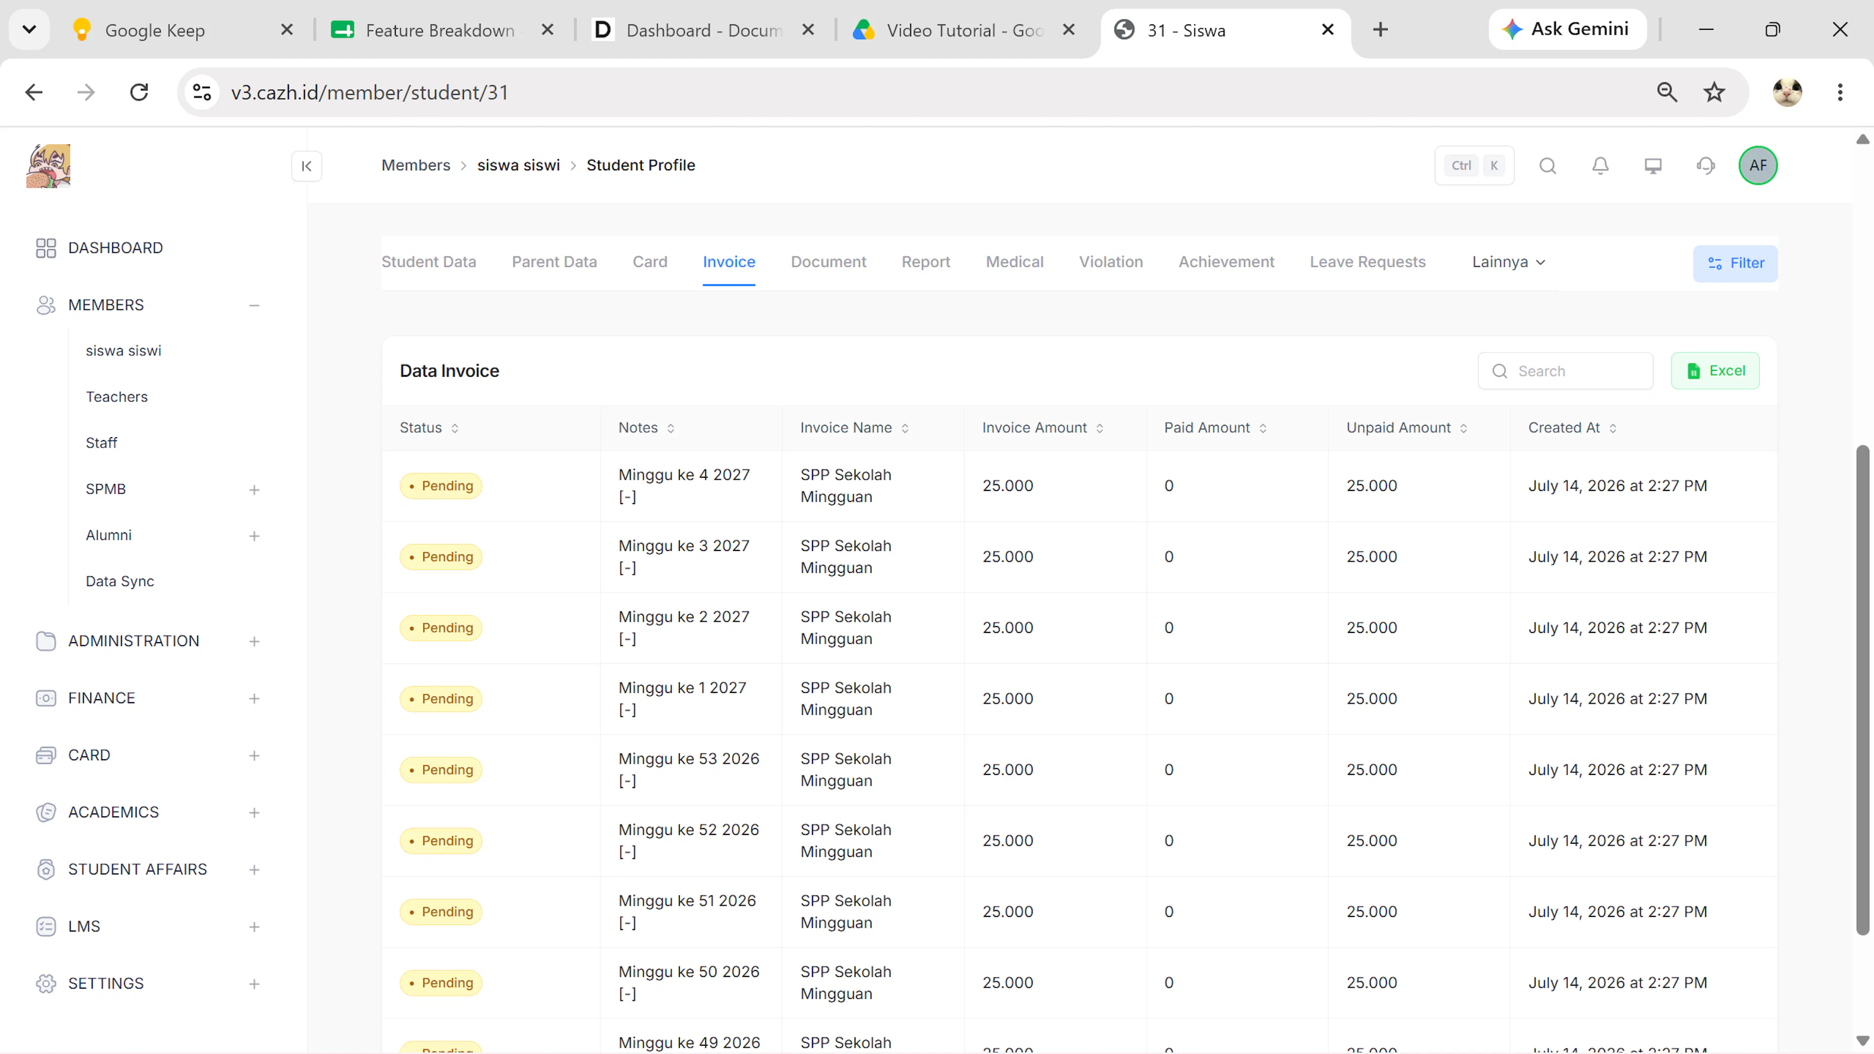
Task: Click the LMS checklist icon
Action: (46, 927)
